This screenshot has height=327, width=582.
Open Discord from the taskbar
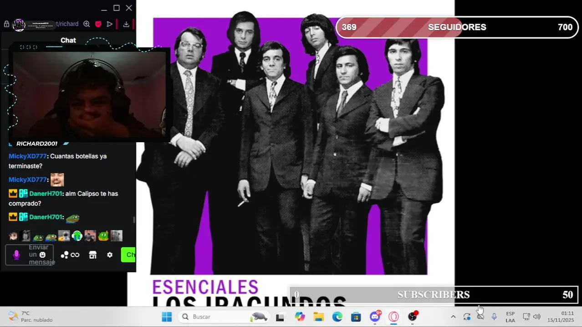click(x=375, y=317)
